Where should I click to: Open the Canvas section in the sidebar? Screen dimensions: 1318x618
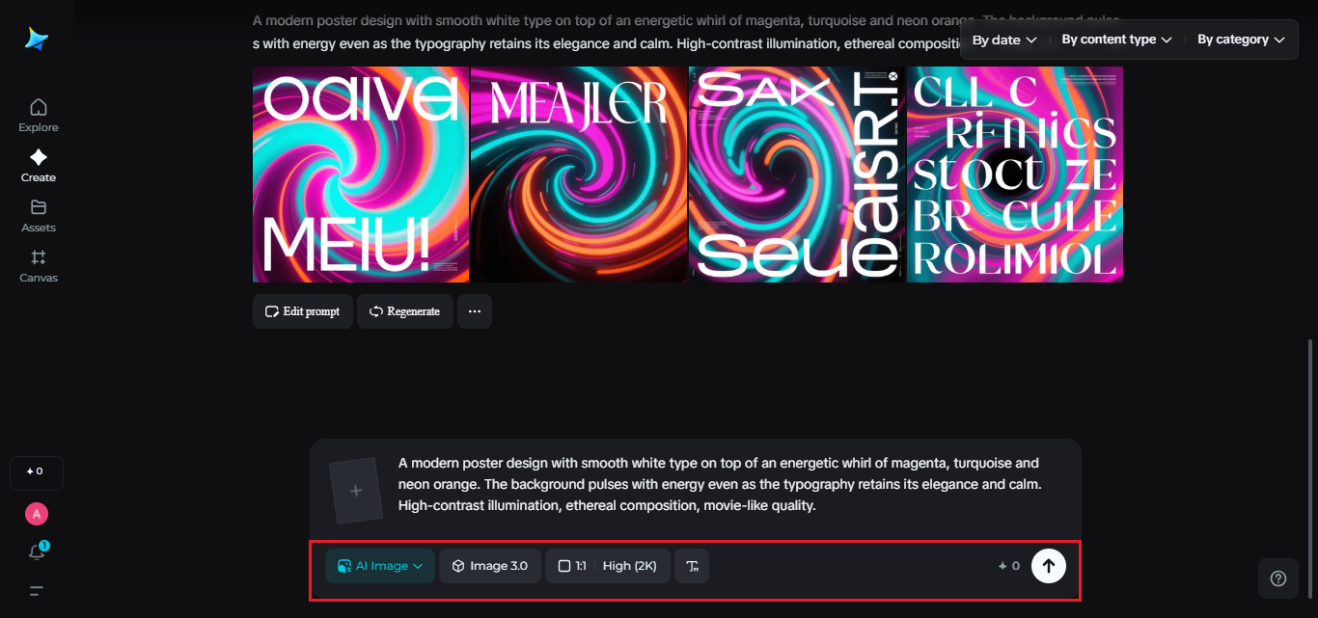pos(38,265)
